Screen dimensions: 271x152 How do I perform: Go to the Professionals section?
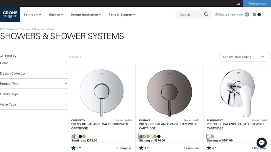coord(257,3)
